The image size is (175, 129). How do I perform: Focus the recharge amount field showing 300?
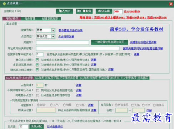click(x=118, y=11)
